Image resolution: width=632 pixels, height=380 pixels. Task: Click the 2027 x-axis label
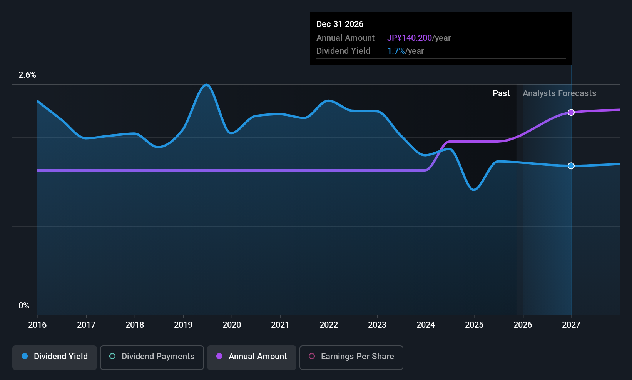coord(571,325)
